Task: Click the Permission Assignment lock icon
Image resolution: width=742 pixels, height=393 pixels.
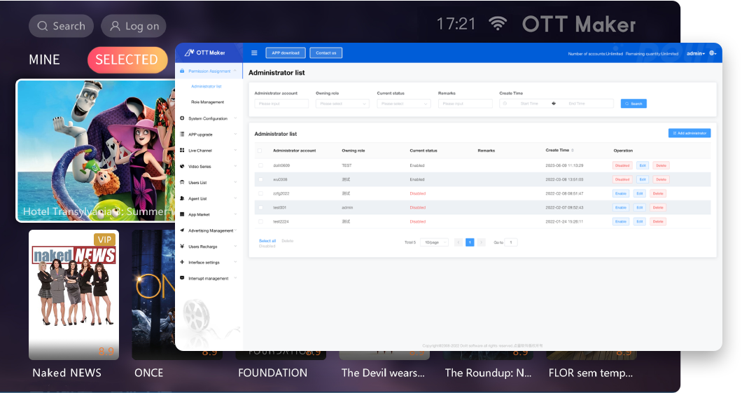Action: point(182,71)
